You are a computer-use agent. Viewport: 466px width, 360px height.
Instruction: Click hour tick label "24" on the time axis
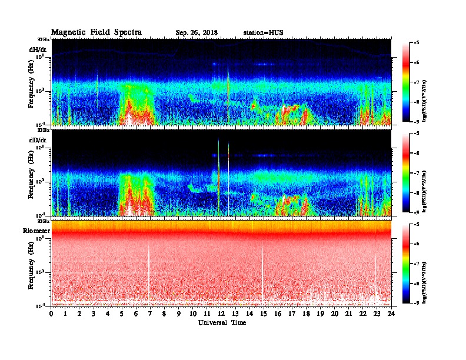tap(391, 314)
